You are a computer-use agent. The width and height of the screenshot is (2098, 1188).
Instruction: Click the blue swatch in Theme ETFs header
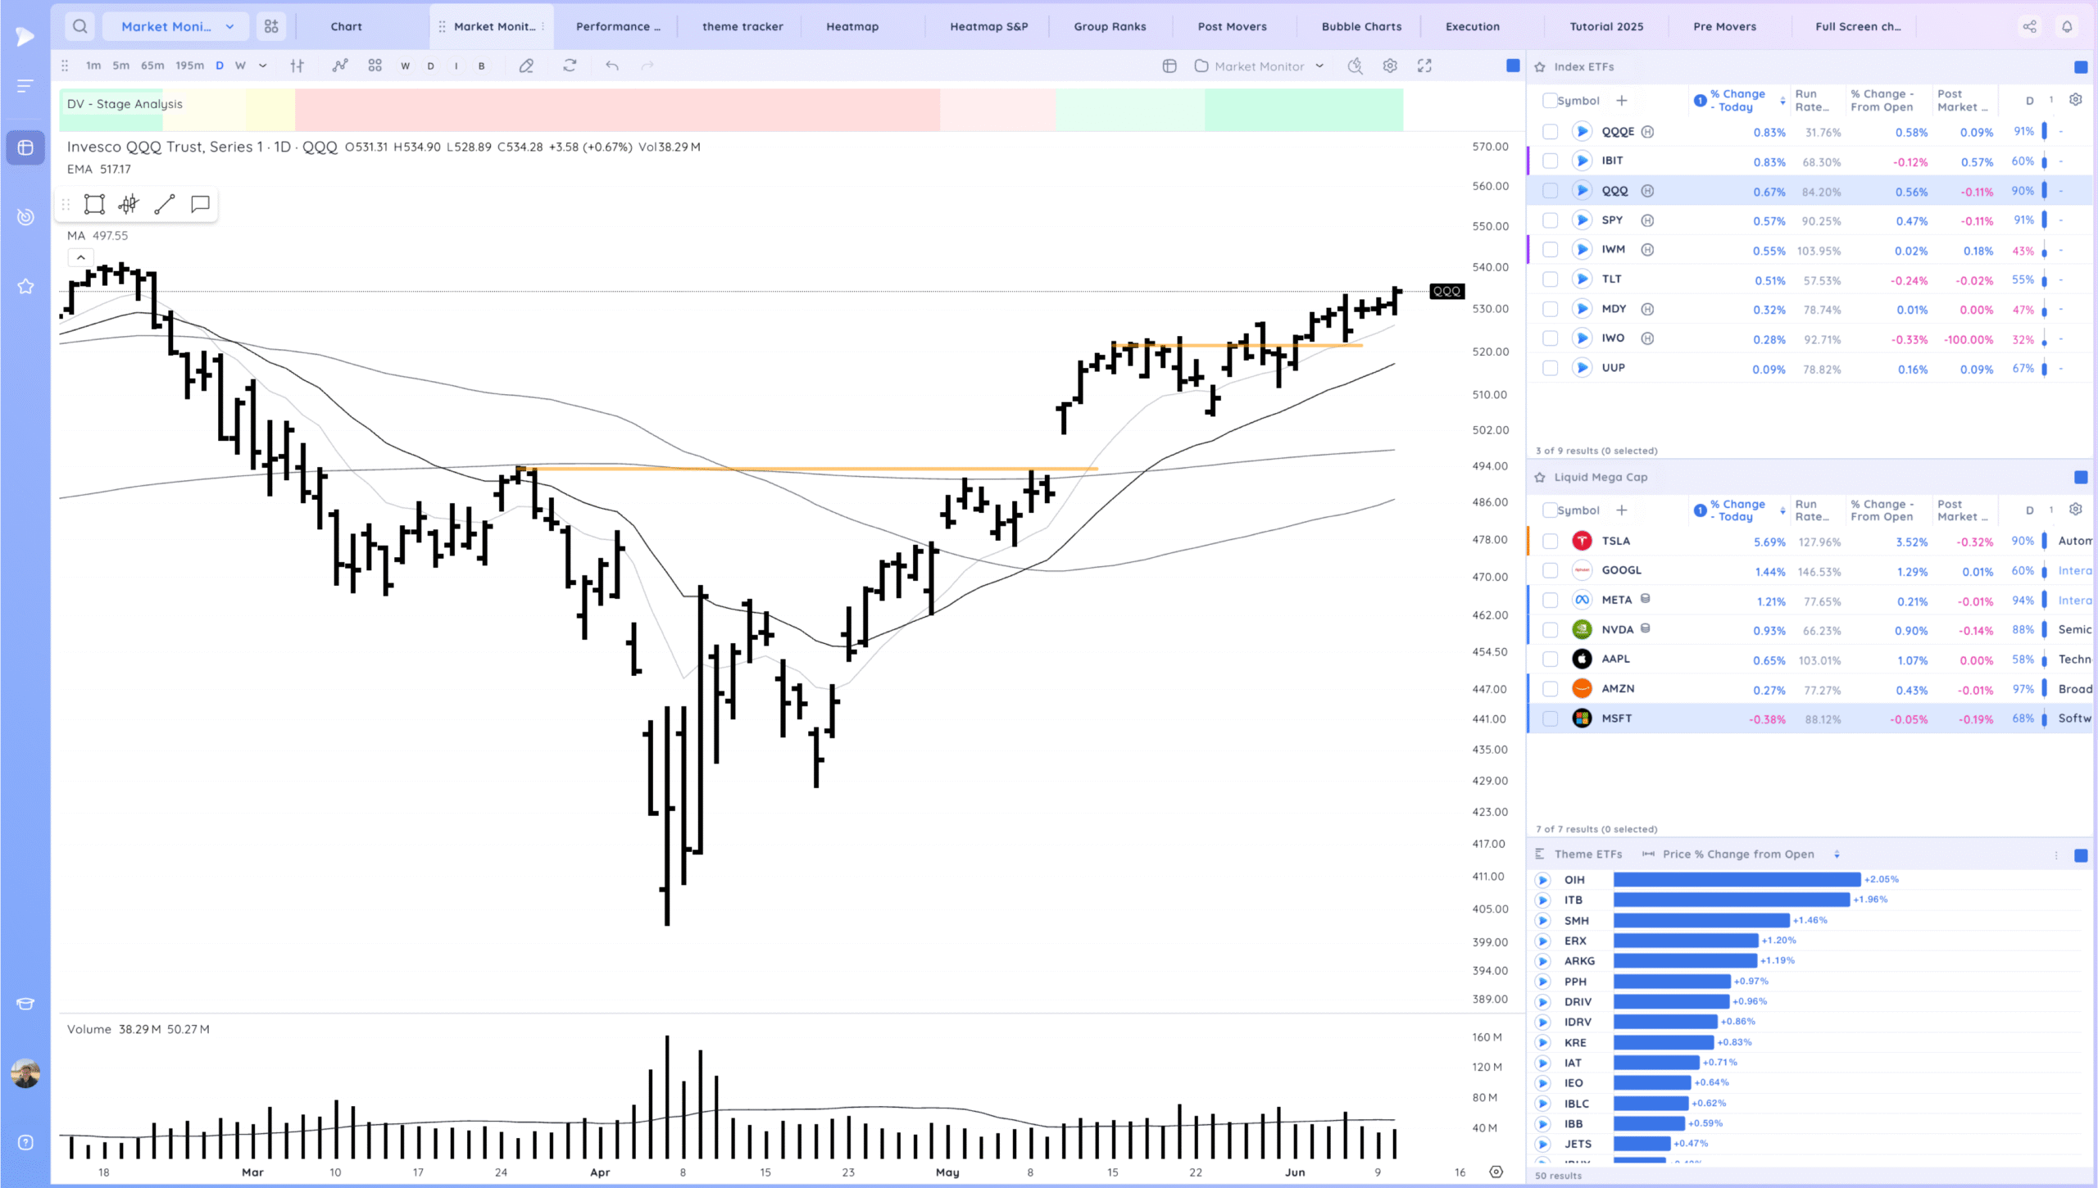click(2080, 855)
